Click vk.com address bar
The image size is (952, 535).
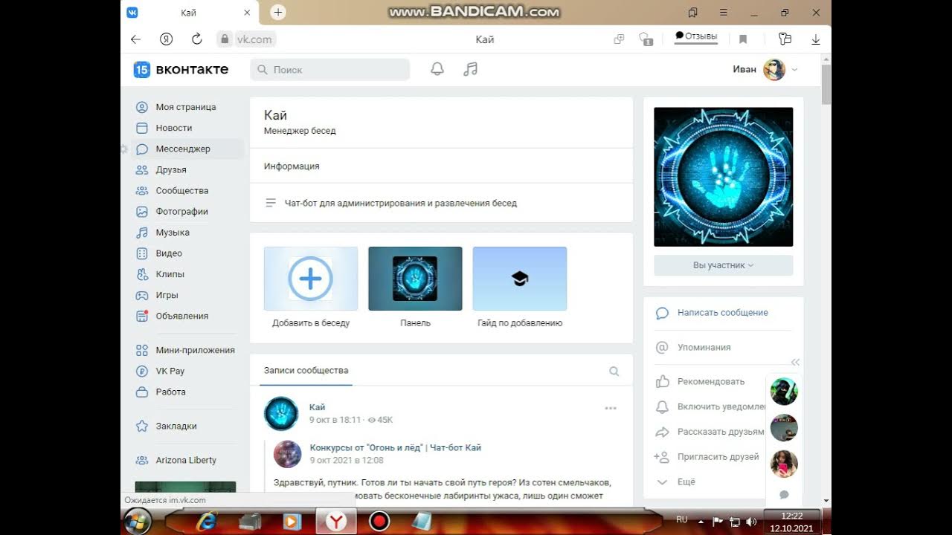coord(254,39)
